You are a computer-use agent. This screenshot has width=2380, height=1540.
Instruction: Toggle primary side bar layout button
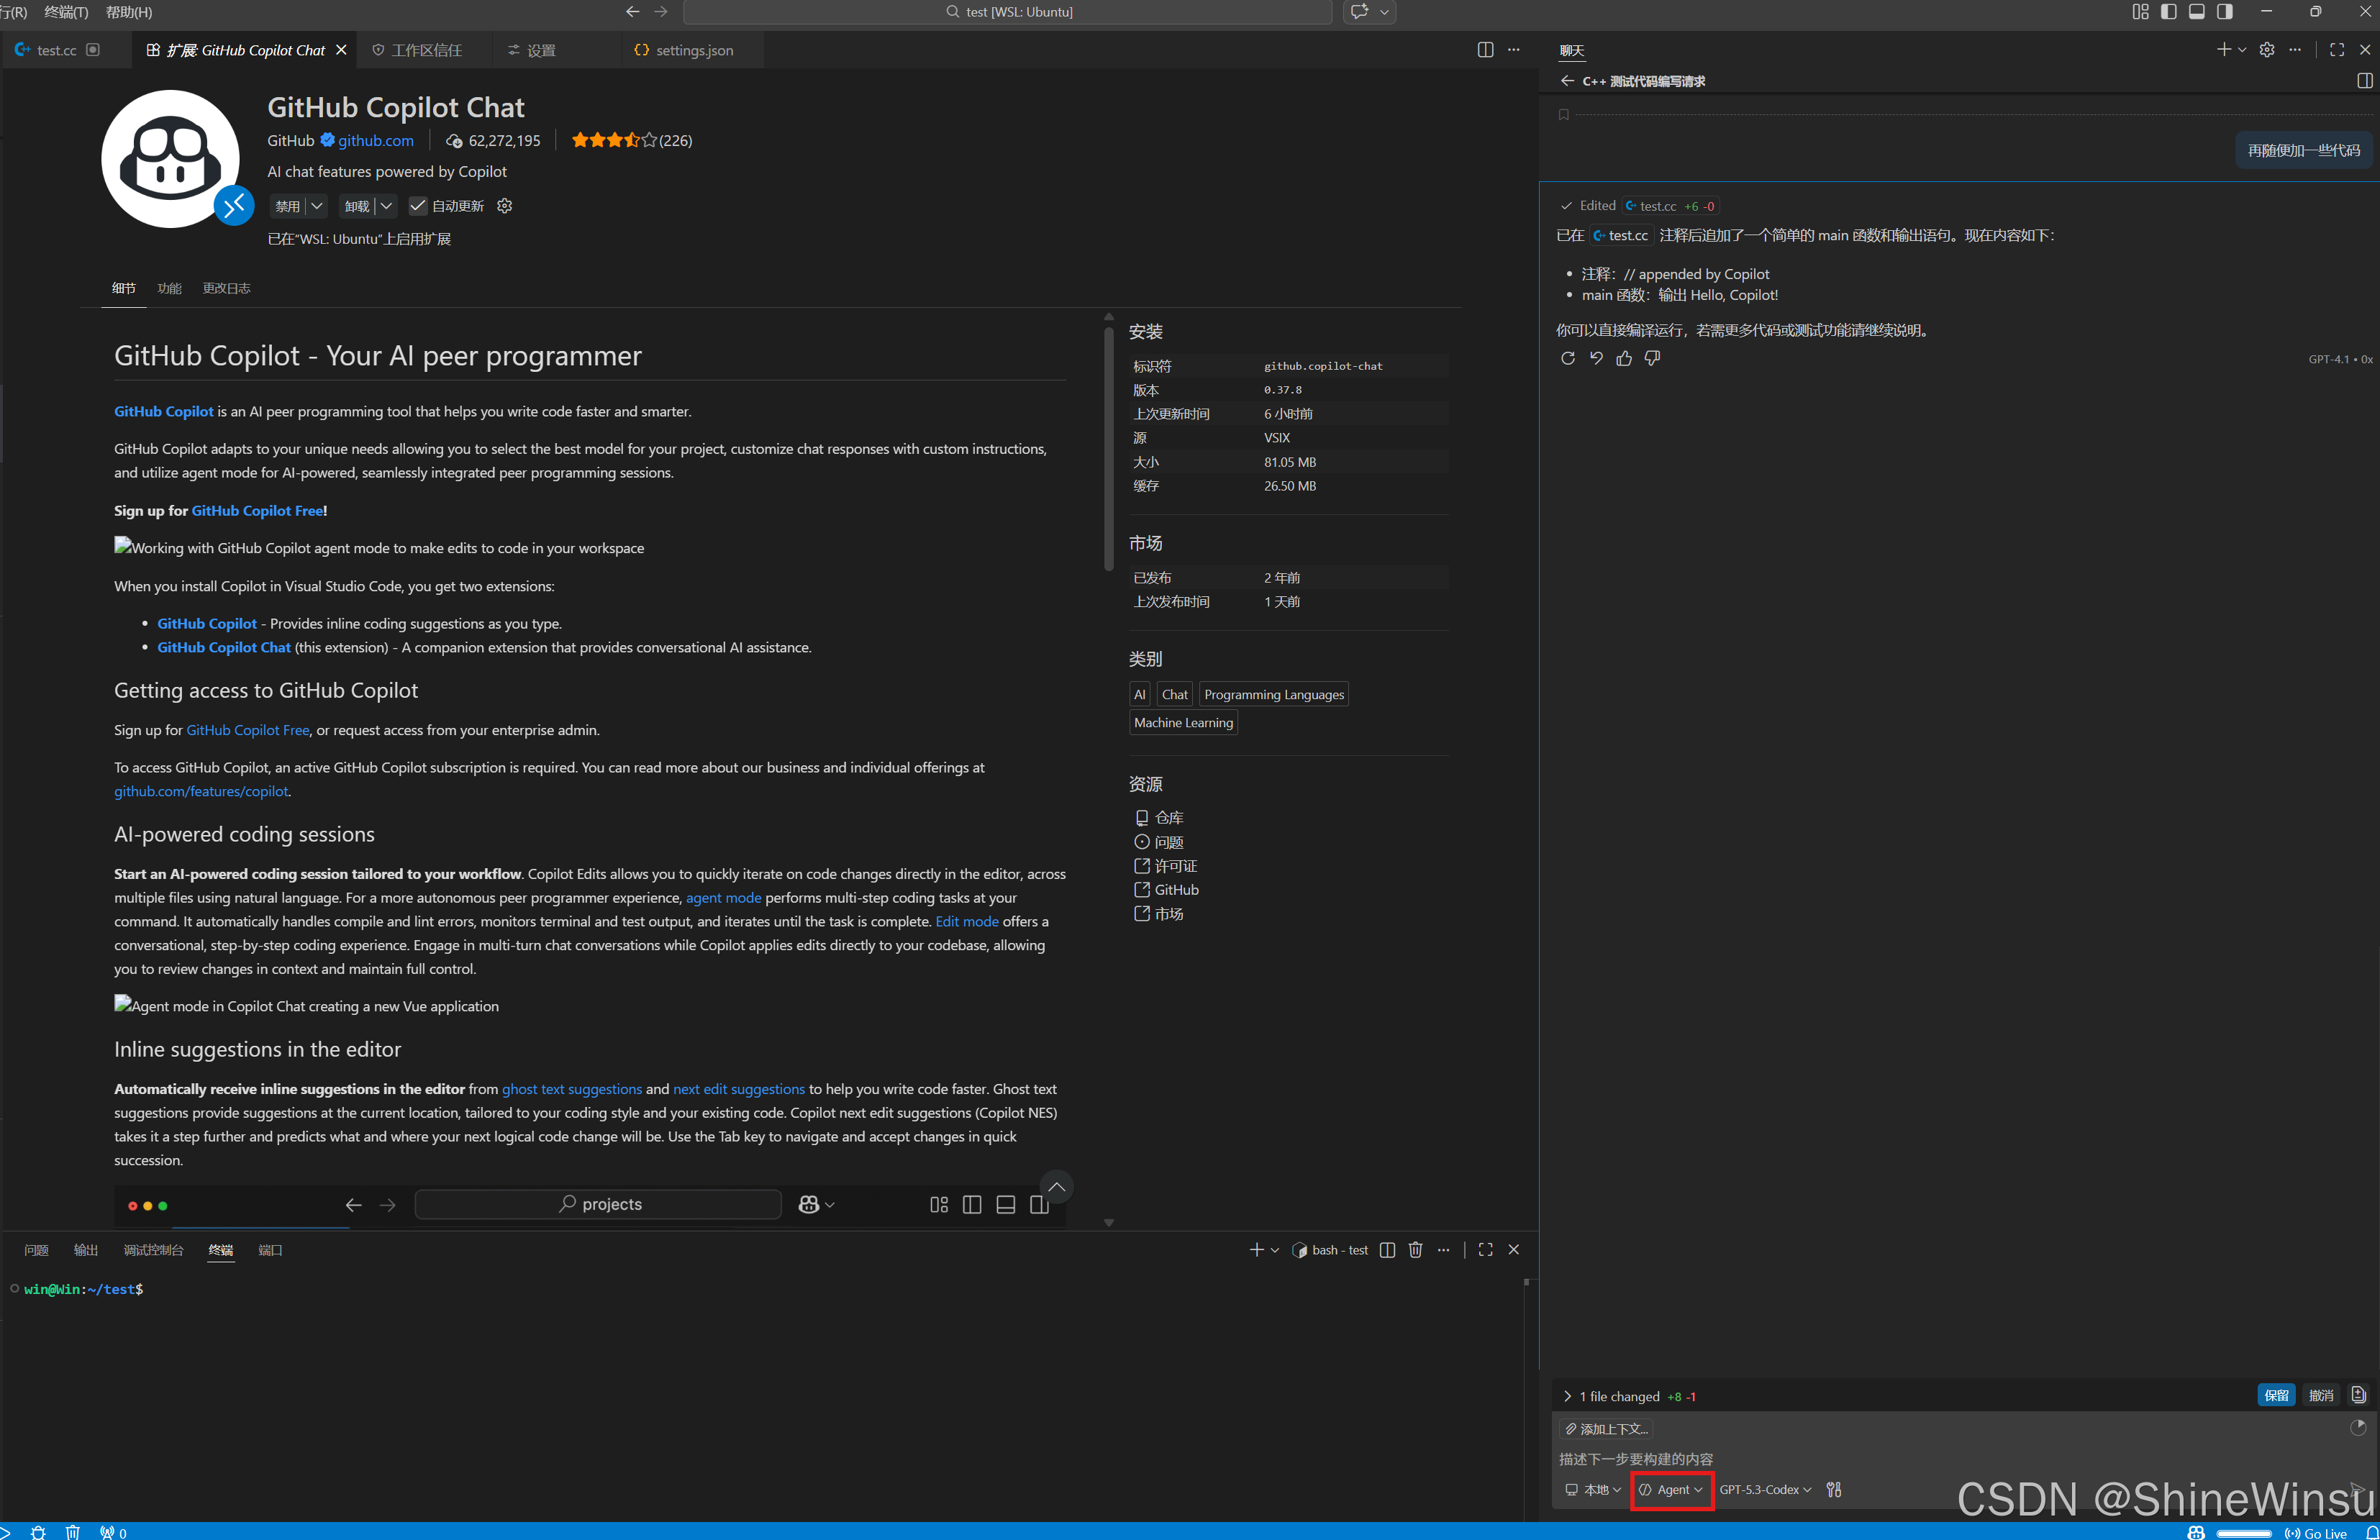tap(2168, 12)
